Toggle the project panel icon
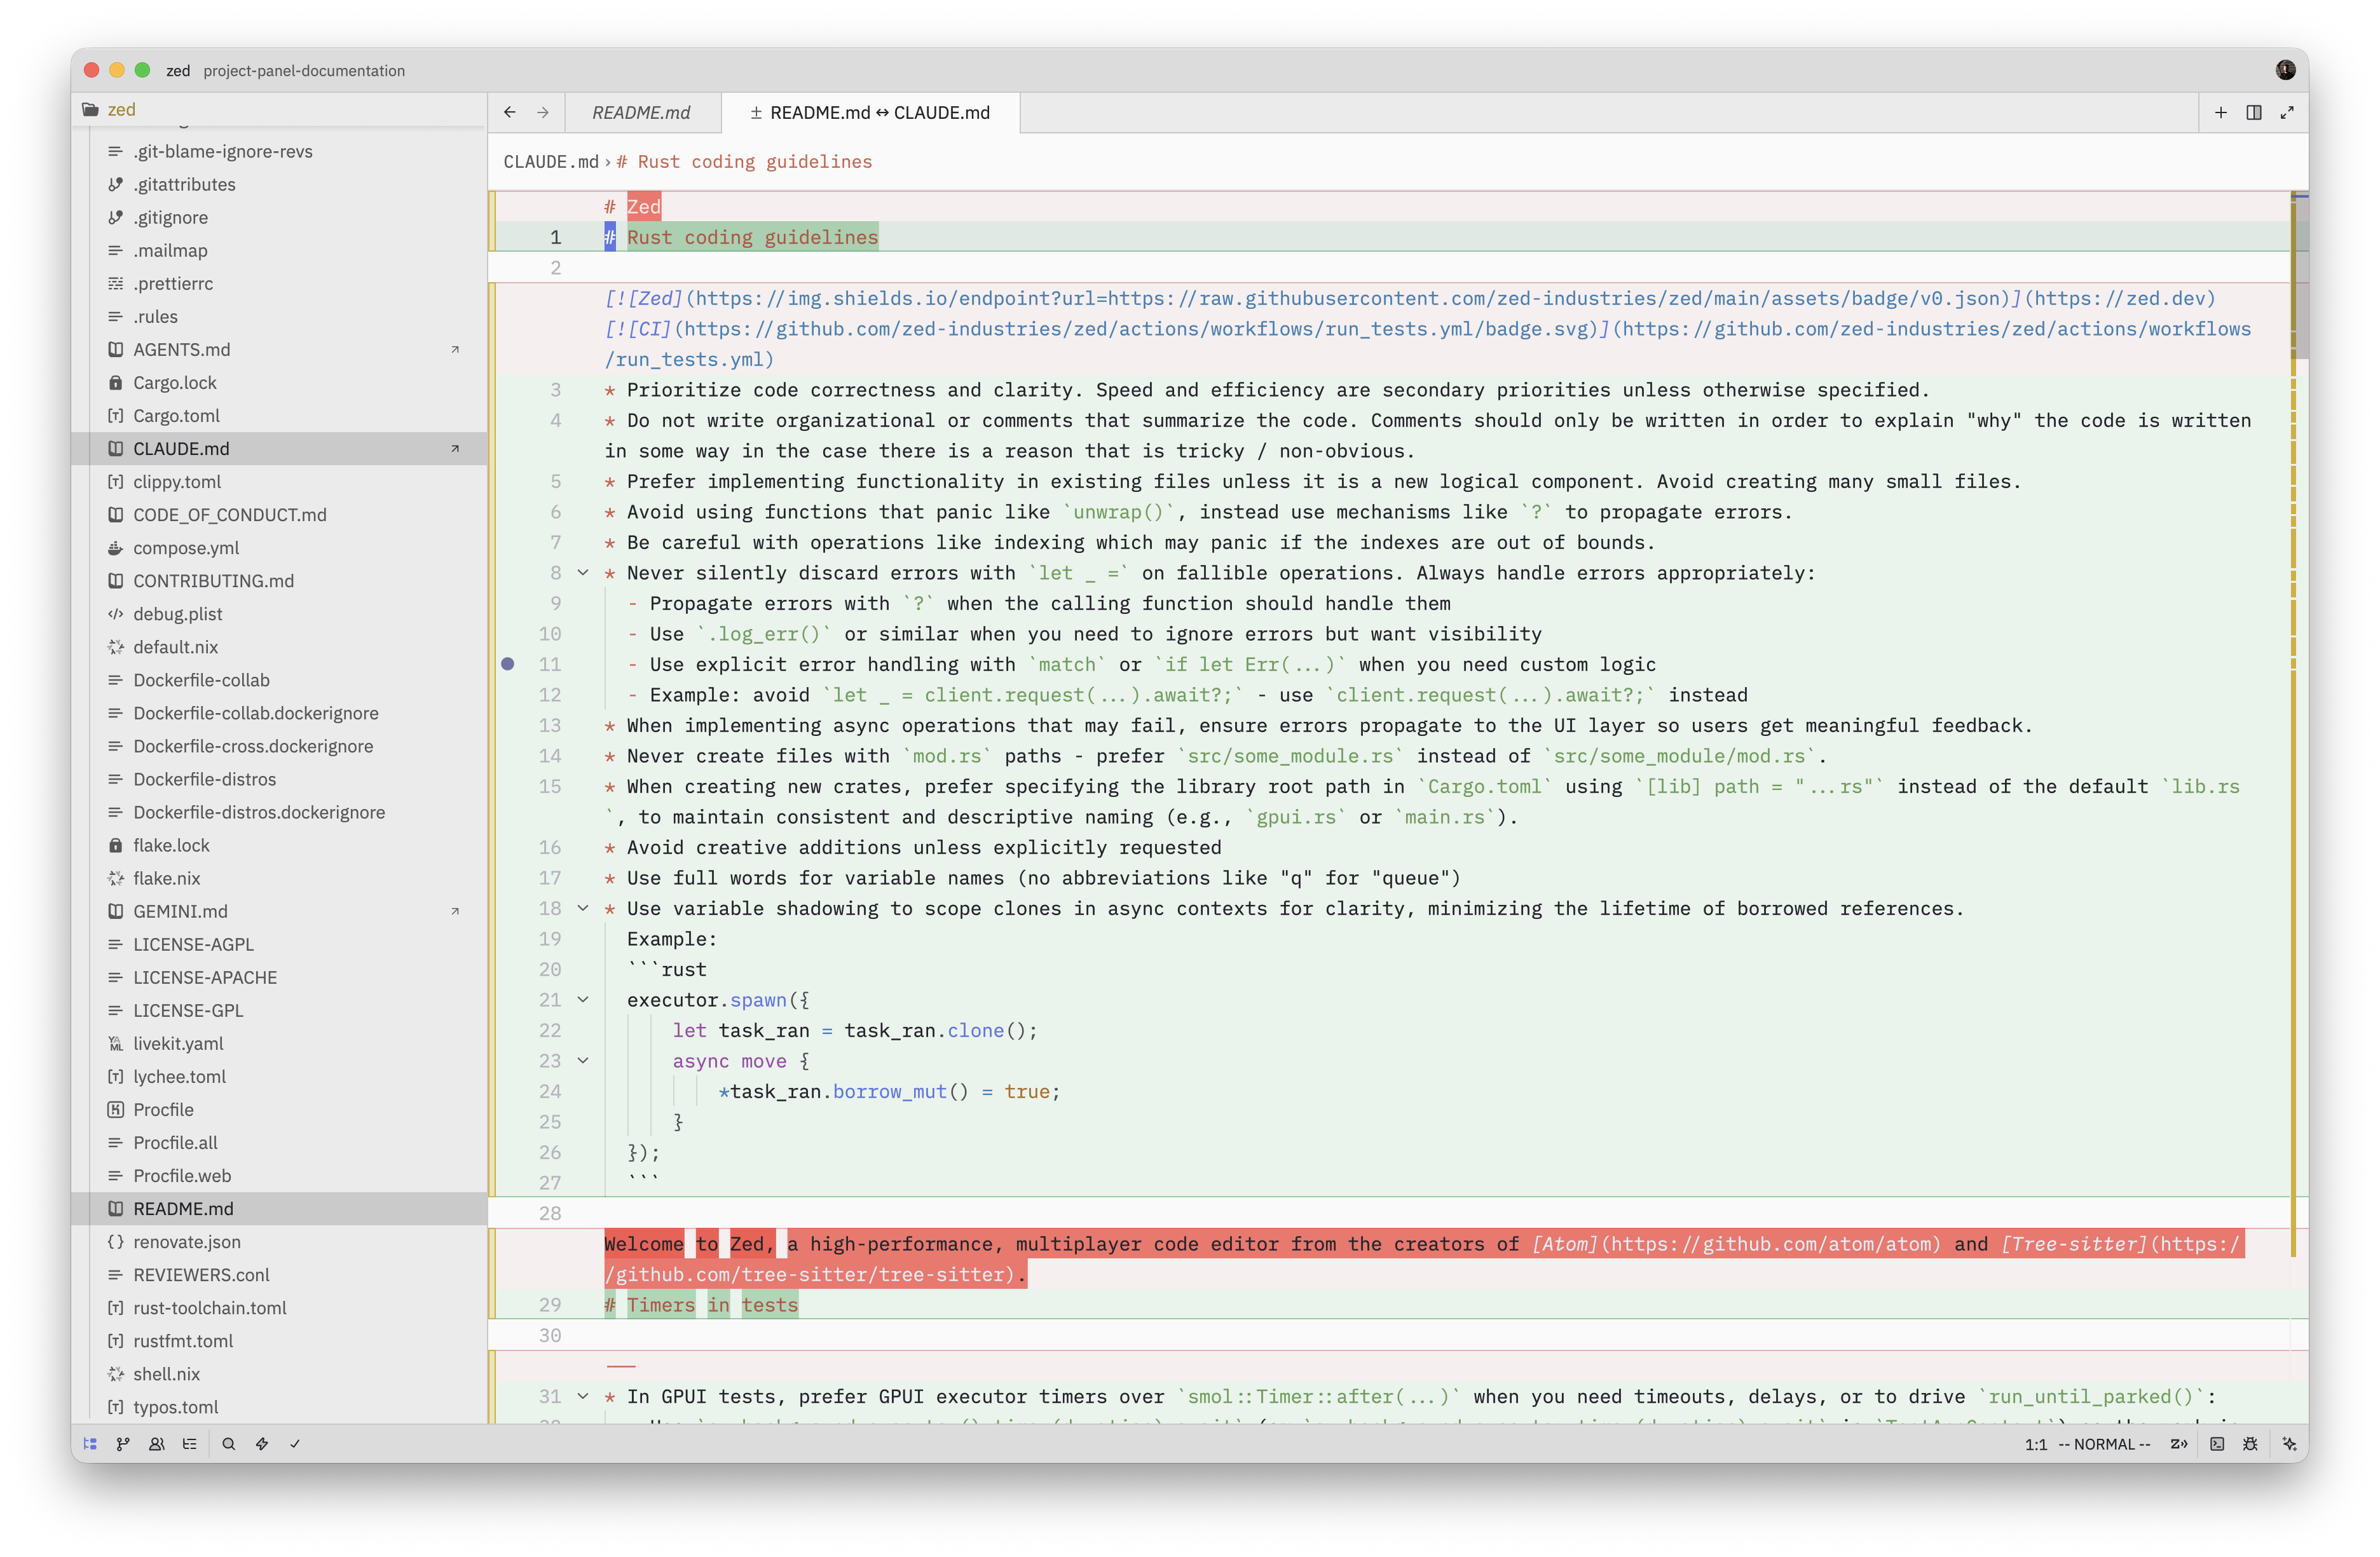This screenshot has width=2380, height=1557. pos(89,1443)
